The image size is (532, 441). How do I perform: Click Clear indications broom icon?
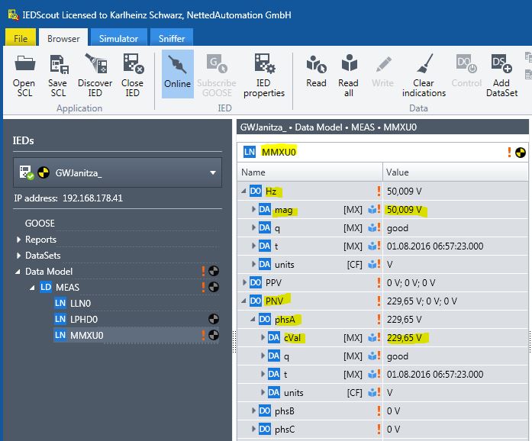(425, 63)
